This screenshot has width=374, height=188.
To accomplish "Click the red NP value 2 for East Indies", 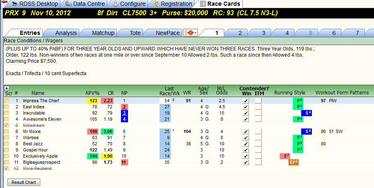I will [124, 107].
